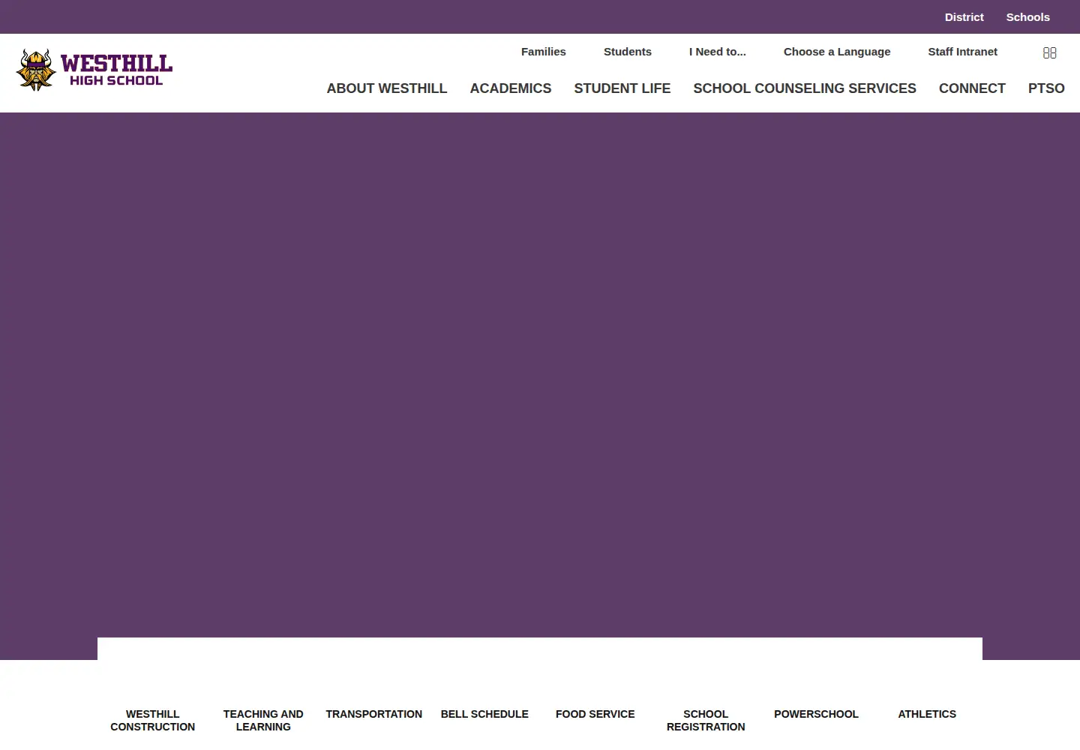This screenshot has width=1080, height=750.
Task: Visit the Westhill Construction quick link
Action: 153,720
